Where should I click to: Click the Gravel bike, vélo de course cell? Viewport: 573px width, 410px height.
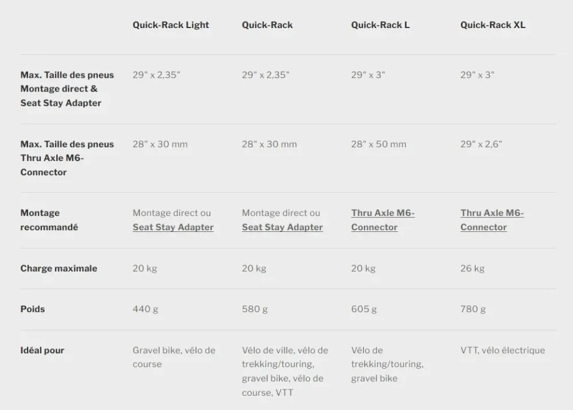[x=174, y=357]
